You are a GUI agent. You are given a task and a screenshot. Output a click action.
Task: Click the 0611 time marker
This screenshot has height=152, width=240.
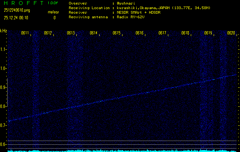click(25, 33)
